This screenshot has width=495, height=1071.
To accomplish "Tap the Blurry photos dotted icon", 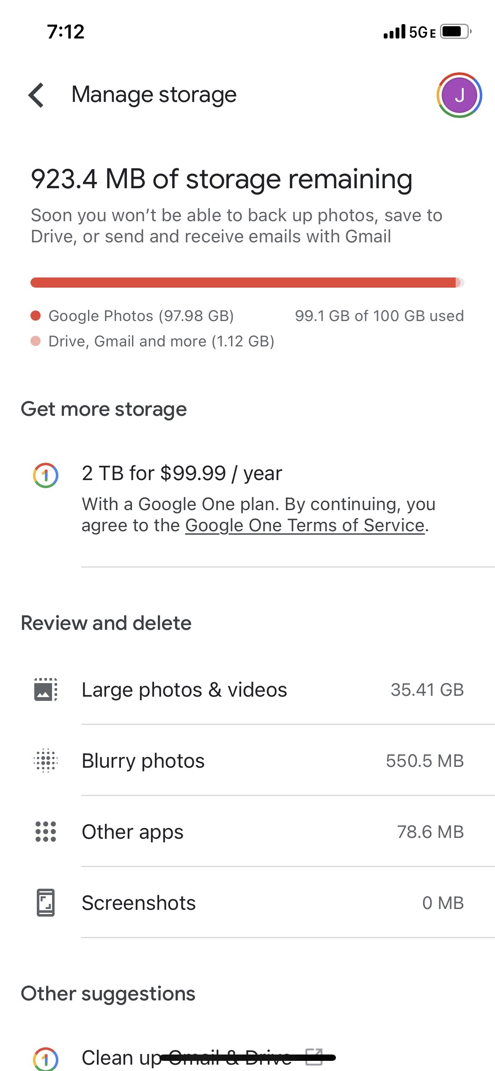I will [46, 761].
